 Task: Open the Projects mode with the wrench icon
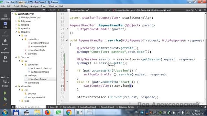click(x=5, y=51)
